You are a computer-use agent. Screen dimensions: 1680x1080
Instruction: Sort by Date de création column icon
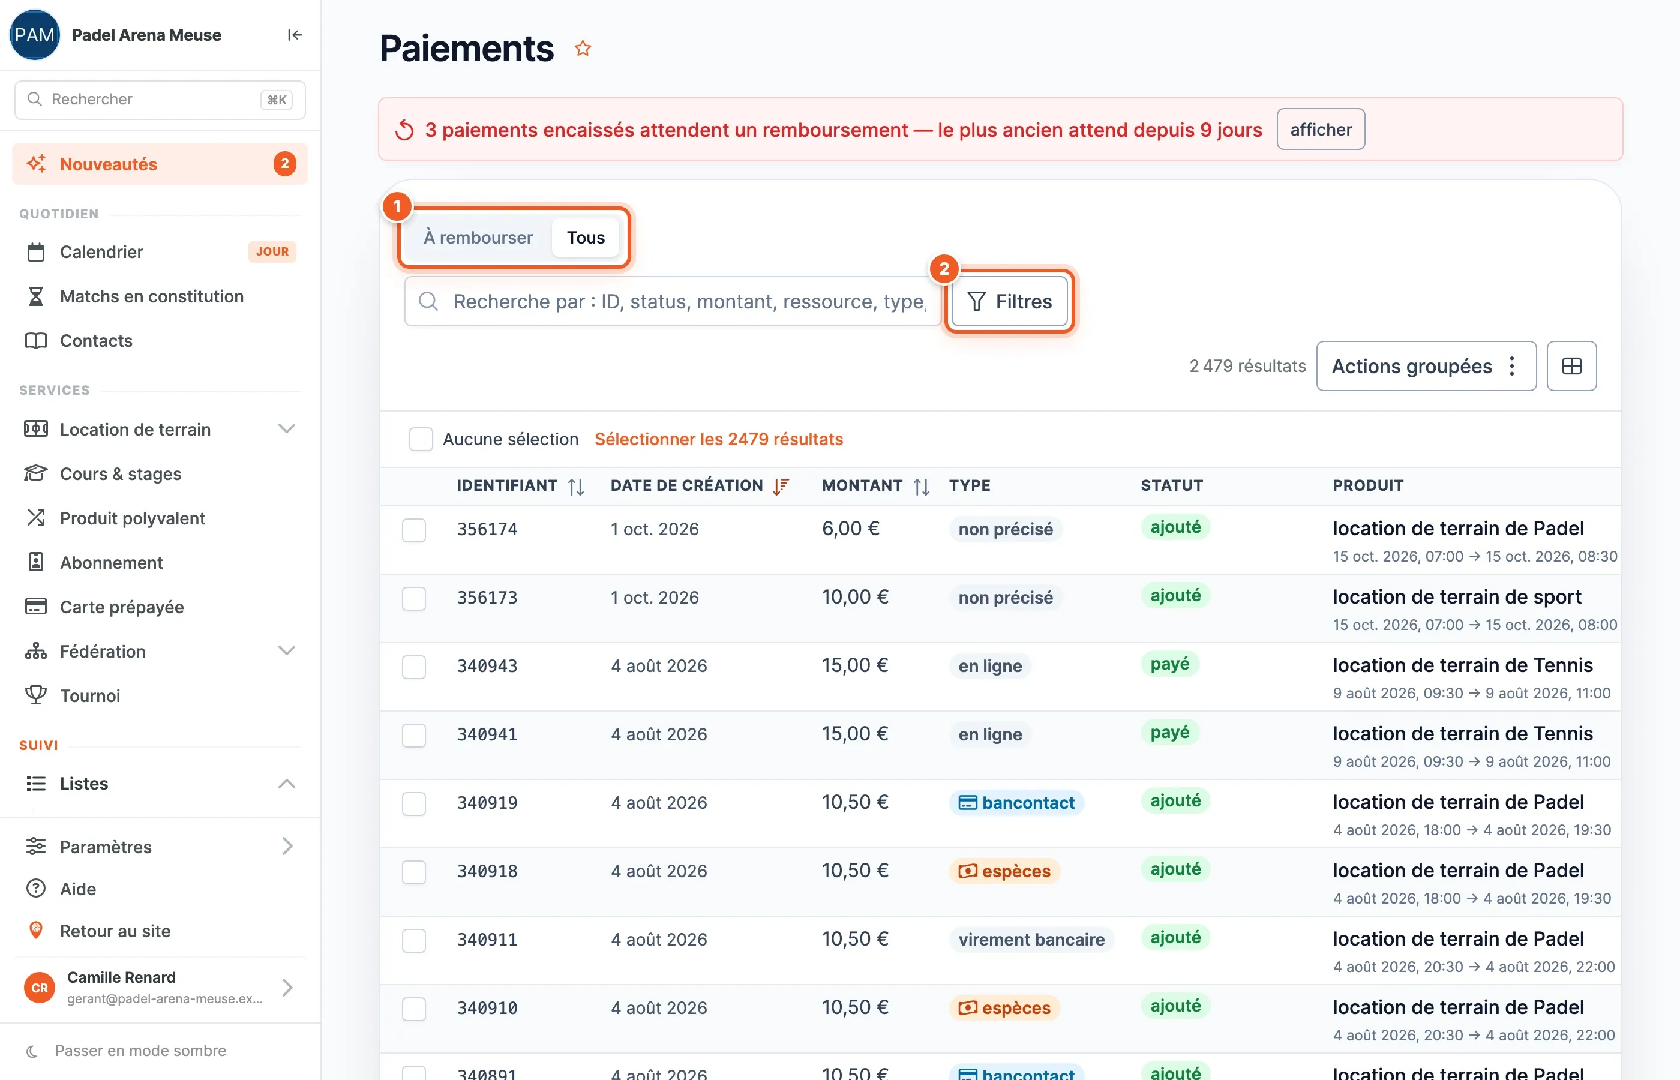coord(781,486)
